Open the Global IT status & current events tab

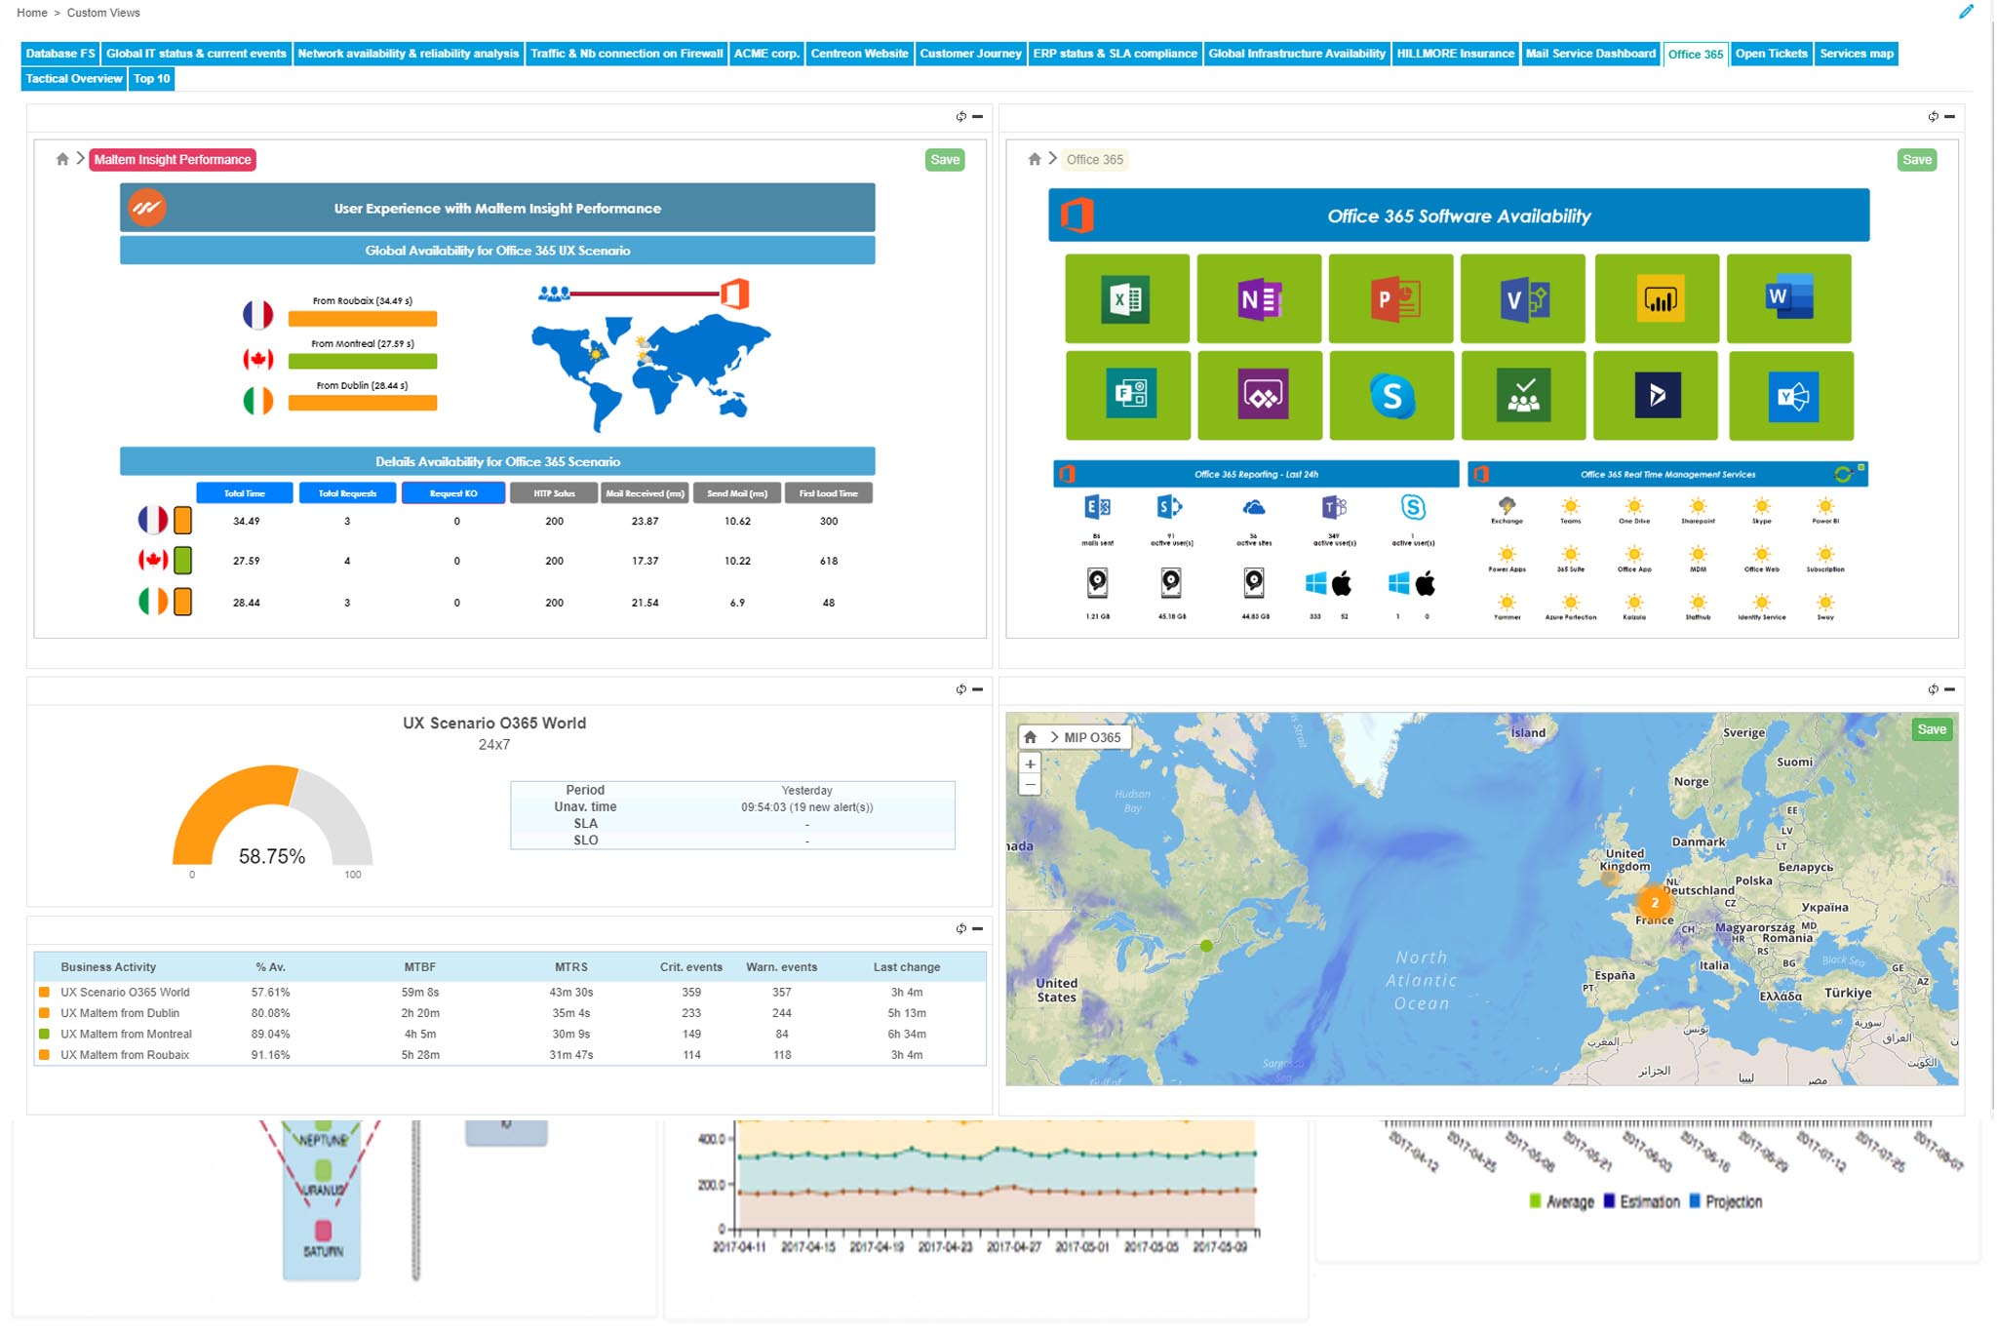(x=196, y=54)
